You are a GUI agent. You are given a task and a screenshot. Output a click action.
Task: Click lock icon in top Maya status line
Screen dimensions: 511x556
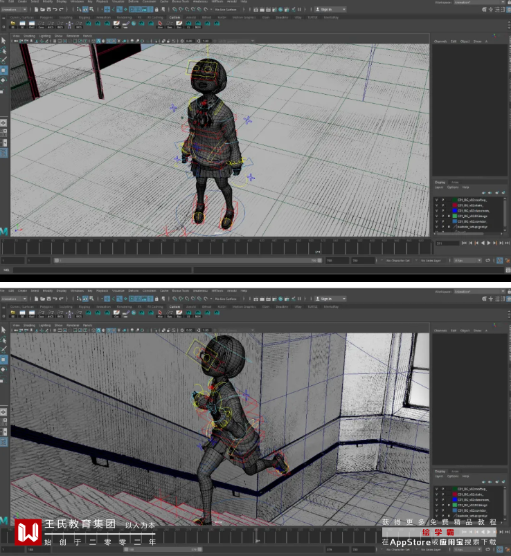point(156,10)
